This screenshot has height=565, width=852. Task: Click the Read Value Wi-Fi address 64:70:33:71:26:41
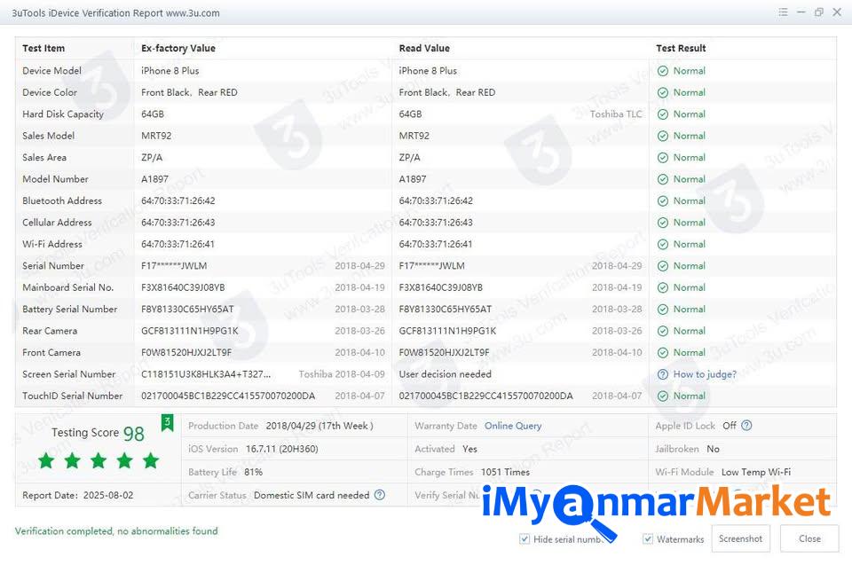pos(436,245)
